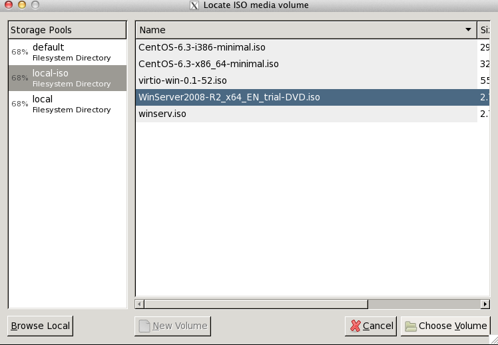Click the page icon on New Volume

[x=144, y=326]
